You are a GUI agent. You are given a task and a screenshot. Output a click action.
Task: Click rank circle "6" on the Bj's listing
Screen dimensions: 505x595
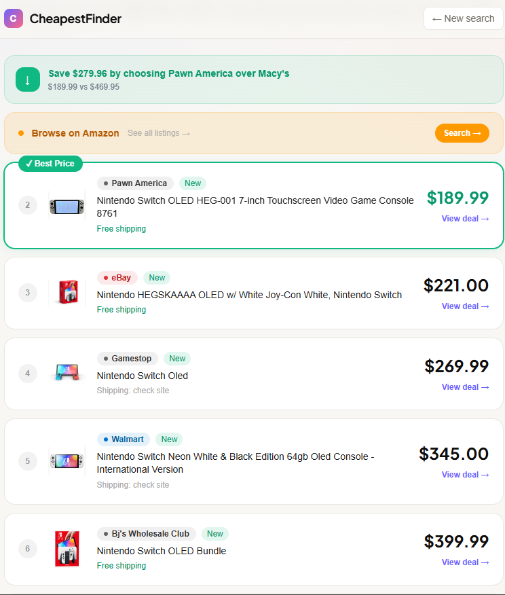(x=28, y=549)
